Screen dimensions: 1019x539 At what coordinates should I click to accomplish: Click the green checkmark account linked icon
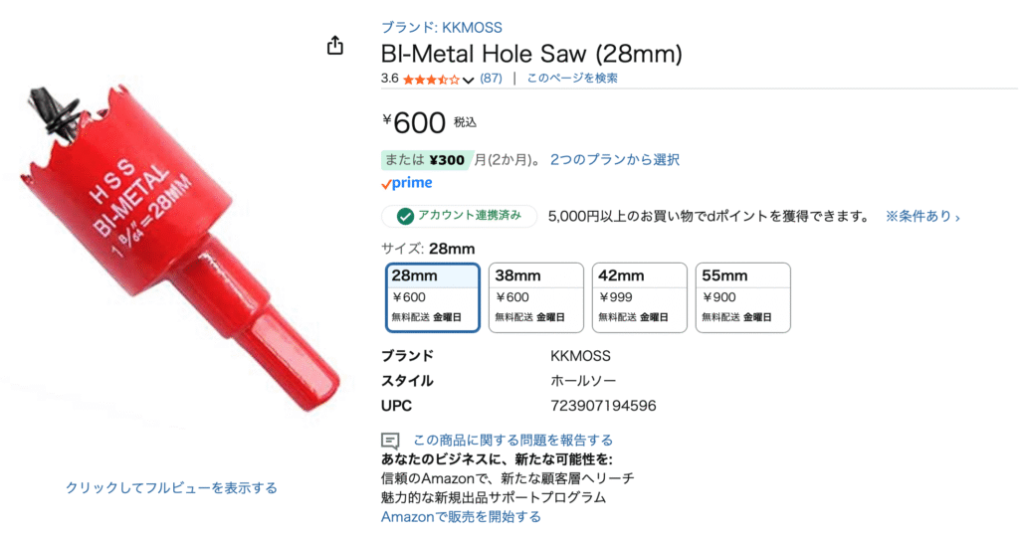tap(405, 216)
